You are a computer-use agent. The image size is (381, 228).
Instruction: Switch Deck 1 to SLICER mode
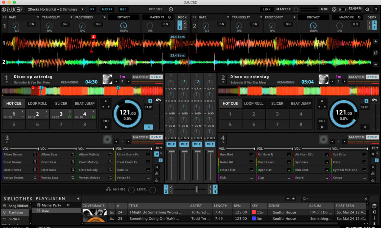(61, 103)
